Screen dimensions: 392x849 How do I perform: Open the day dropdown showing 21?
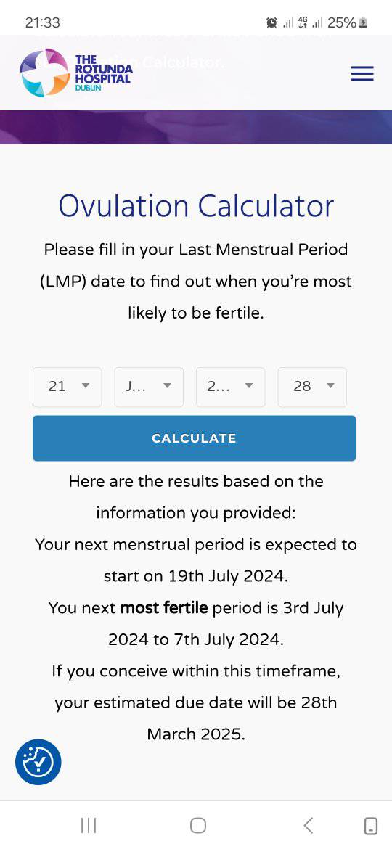(x=67, y=387)
